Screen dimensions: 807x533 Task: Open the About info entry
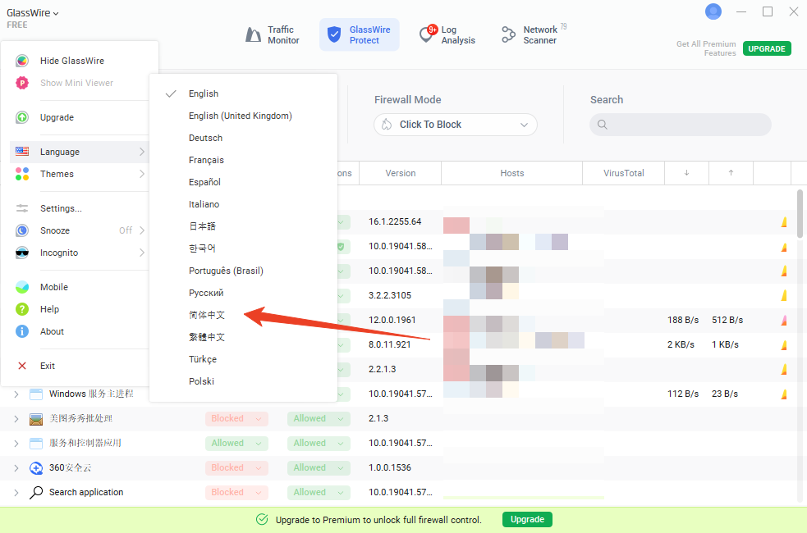point(52,331)
